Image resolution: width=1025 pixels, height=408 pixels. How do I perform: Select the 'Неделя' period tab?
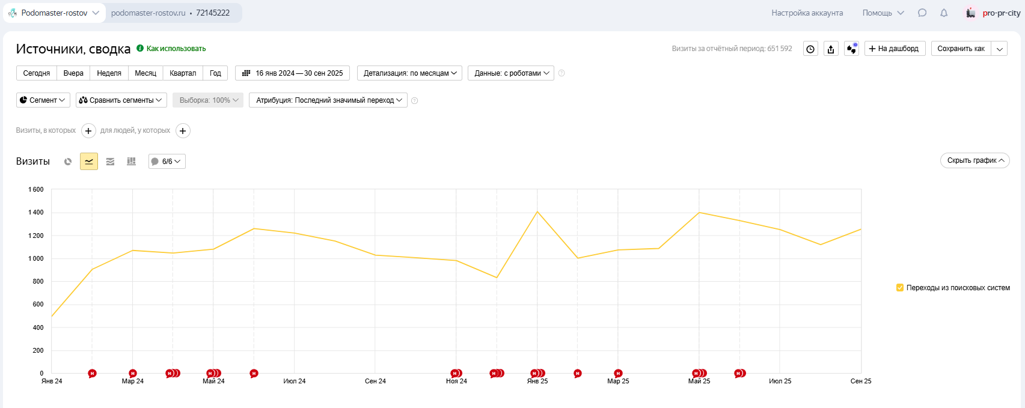pyautogui.click(x=109, y=73)
